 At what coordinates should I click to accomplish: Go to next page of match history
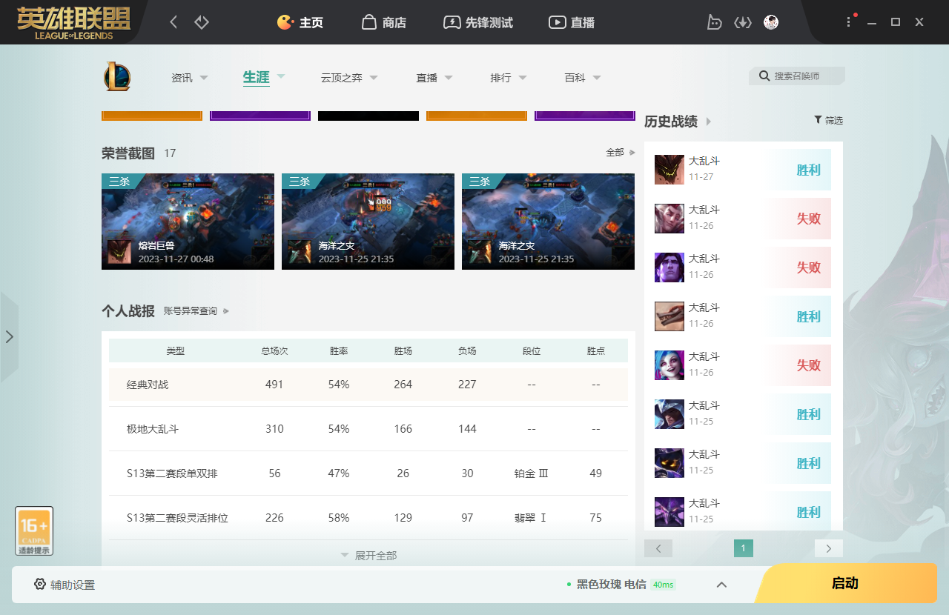(x=829, y=548)
